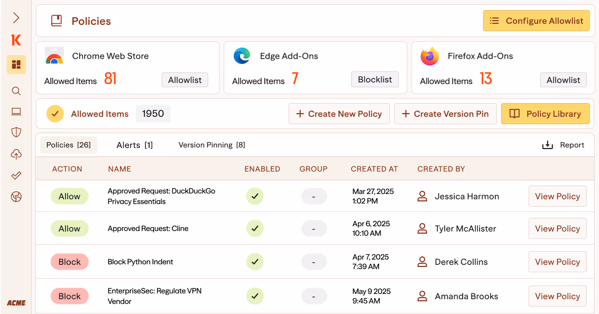Click the Allow badge on DuckDuckGo row
The width and height of the screenshot is (599, 314).
point(70,196)
